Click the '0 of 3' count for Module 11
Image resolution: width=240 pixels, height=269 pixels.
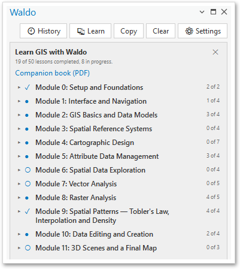coord(213,247)
